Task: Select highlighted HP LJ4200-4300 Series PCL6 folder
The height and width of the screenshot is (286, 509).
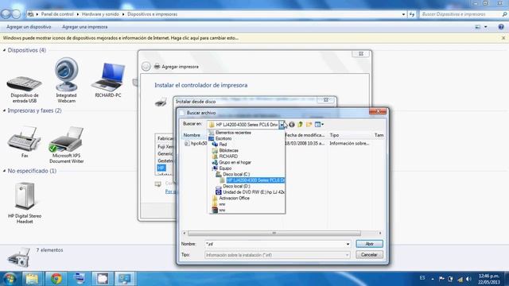Action: click(255, 180)
